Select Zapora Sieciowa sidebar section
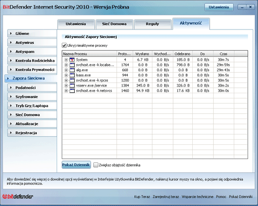Image resolution: width=258 pixels, height=206 pixels. (x=31, y=79)
